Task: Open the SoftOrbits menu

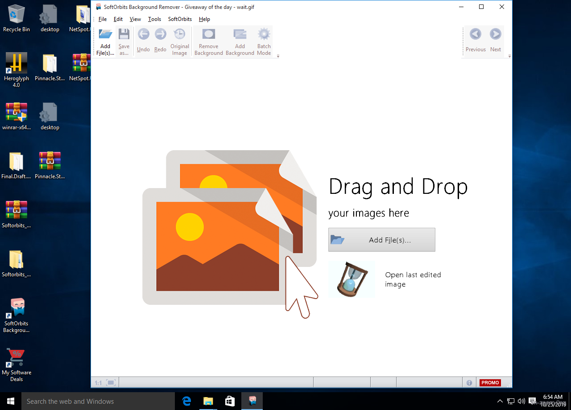Action: (180, 19)
